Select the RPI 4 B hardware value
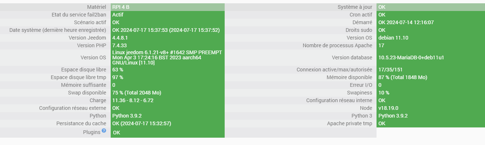485x145 pixels. (121, 7)
